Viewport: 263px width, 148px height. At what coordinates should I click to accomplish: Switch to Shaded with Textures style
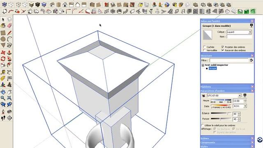pos(37,5)
